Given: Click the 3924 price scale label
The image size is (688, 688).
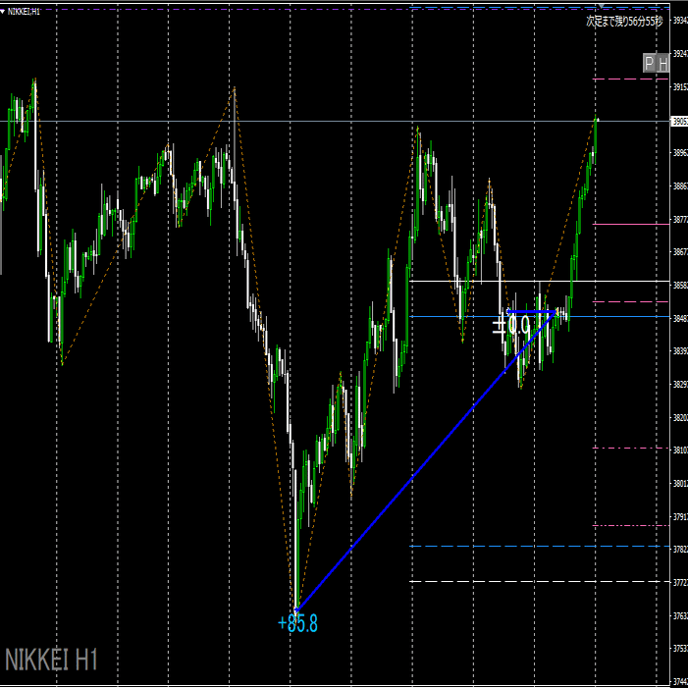Looking at the screenshot, I should coord(680,54).
